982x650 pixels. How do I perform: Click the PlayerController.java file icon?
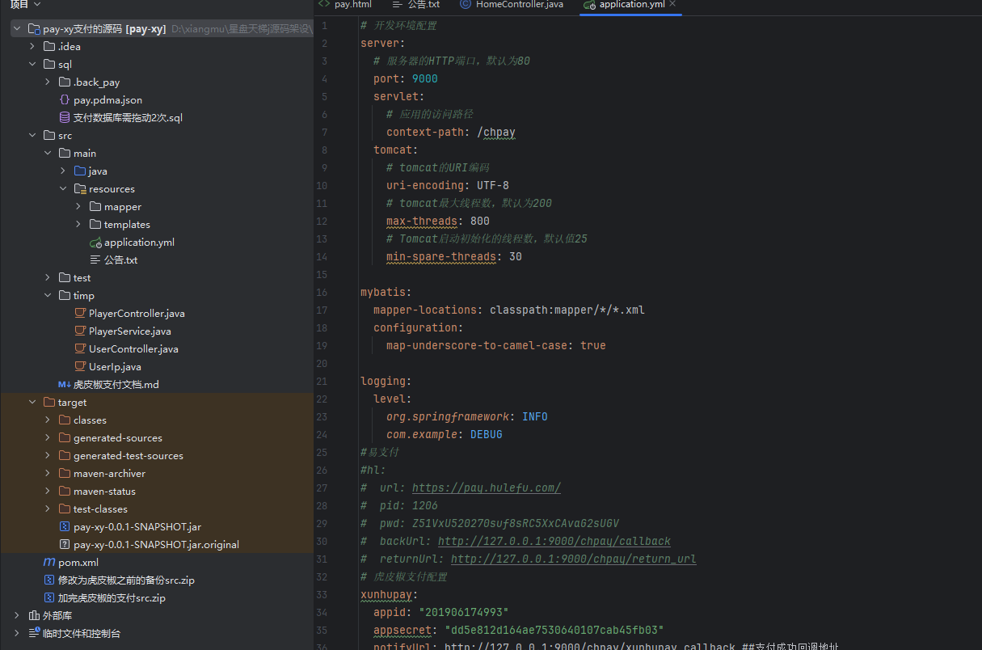(80, 313)
